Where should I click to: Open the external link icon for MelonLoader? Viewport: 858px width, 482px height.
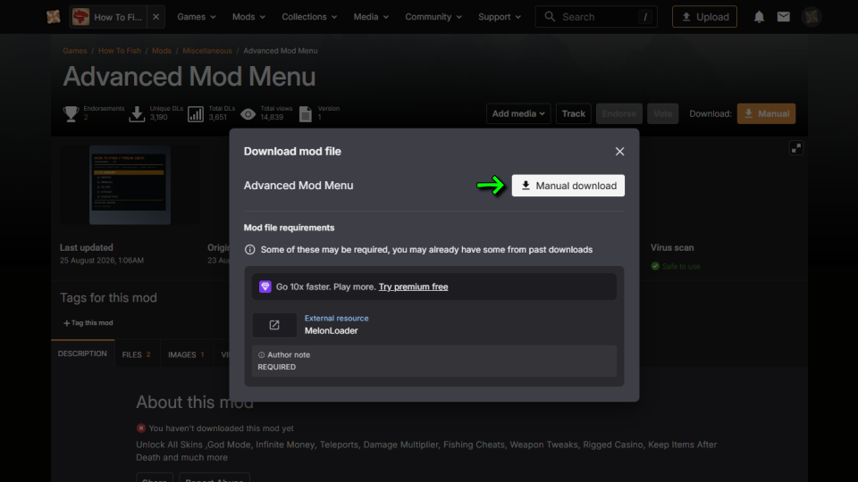click(x=274, y=325)
